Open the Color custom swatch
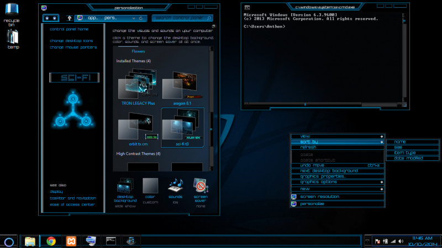Viewport: 442px width, 248px height. pyautogui.click(x=150, y=191)
